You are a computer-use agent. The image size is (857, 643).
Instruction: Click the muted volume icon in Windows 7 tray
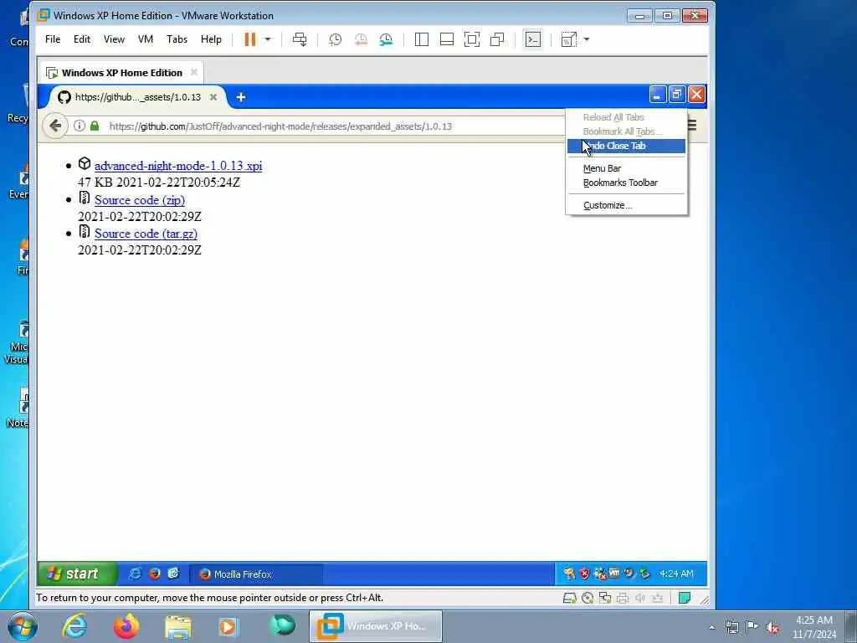pyautogui.click(x=772, y=627)
